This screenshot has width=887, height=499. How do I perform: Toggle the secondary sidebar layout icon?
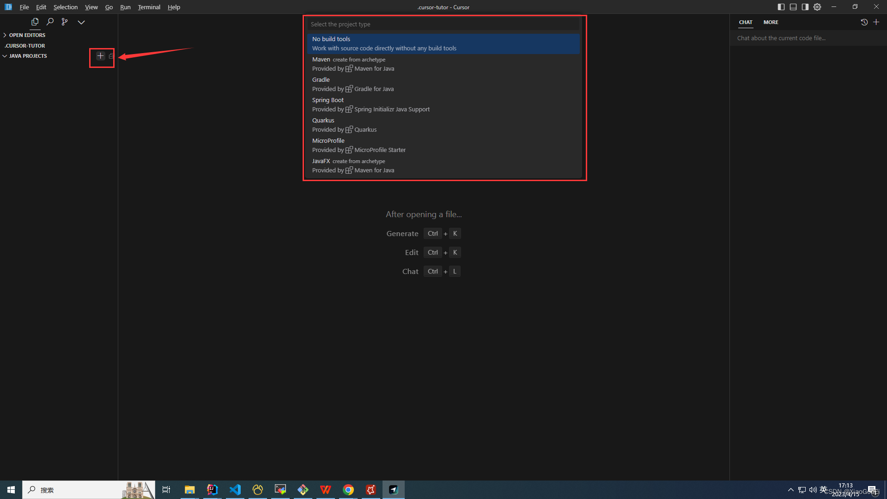805,7
